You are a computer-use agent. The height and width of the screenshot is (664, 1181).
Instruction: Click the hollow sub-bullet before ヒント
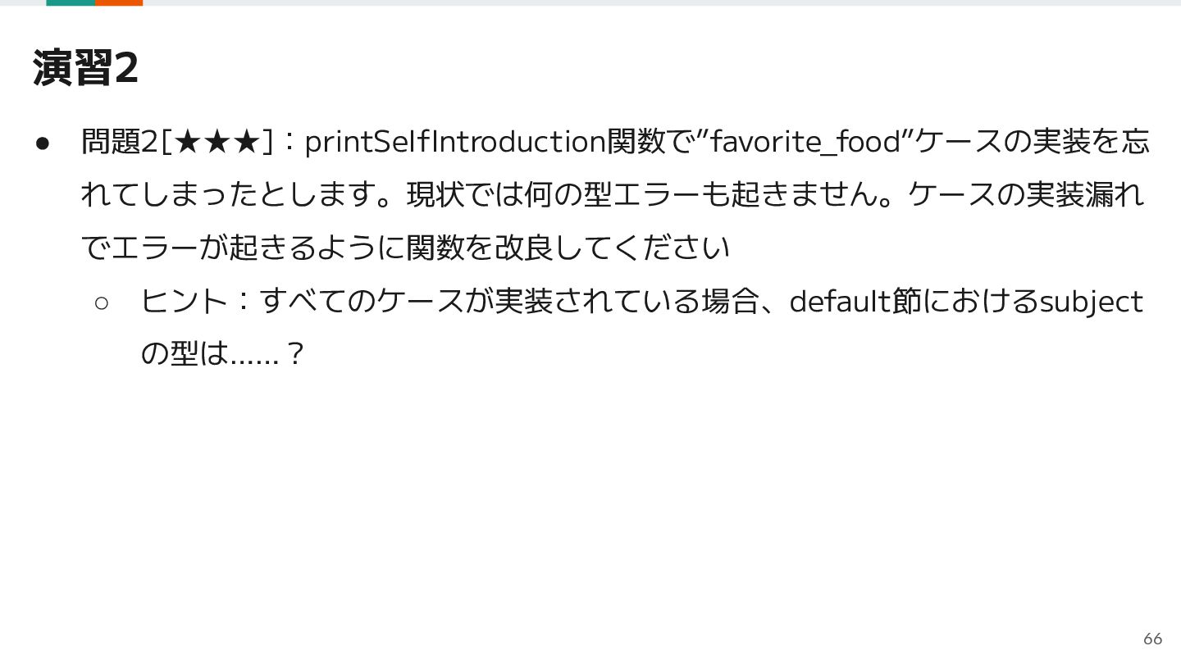pyautogui.click(x=102, y=302)
